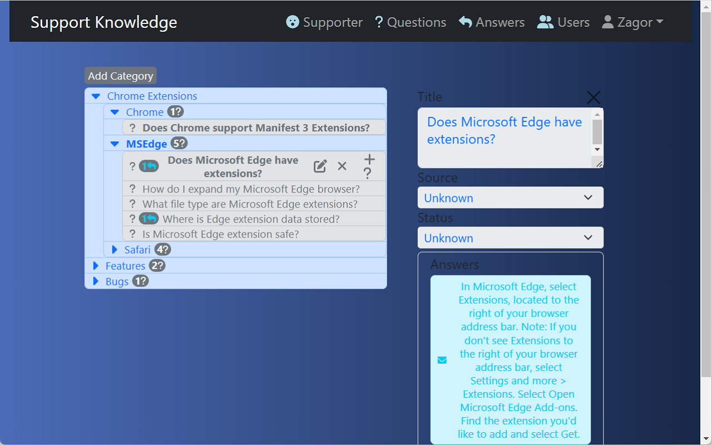The image size is (712, 445).
Task: Click answer badge on 'Does Microsoft Edge have extensions?'
Action: click(x=149, y=166)
